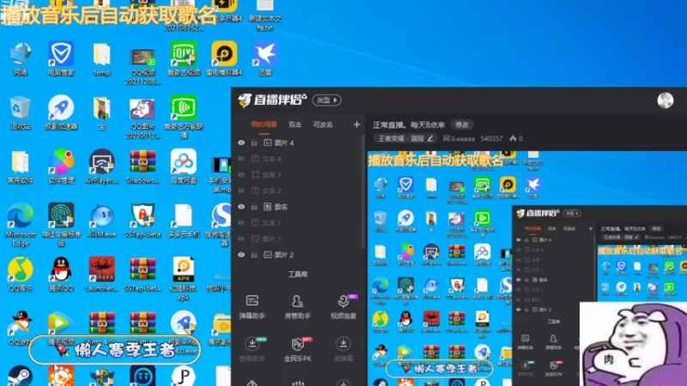
Task: Switch to the 我的场景 tab
Action: click(264, 124)
